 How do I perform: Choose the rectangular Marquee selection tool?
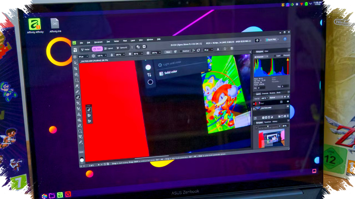(77, 80)
